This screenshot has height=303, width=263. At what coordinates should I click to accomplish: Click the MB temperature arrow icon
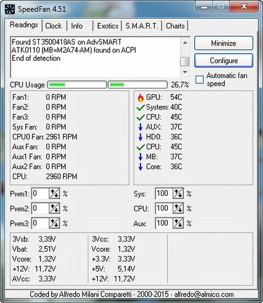click(141, 157)
